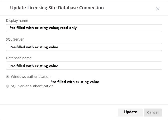Choose the SQL Server authentication radio circle
Viewport: 168px width, 120px height.
[8, 86]
